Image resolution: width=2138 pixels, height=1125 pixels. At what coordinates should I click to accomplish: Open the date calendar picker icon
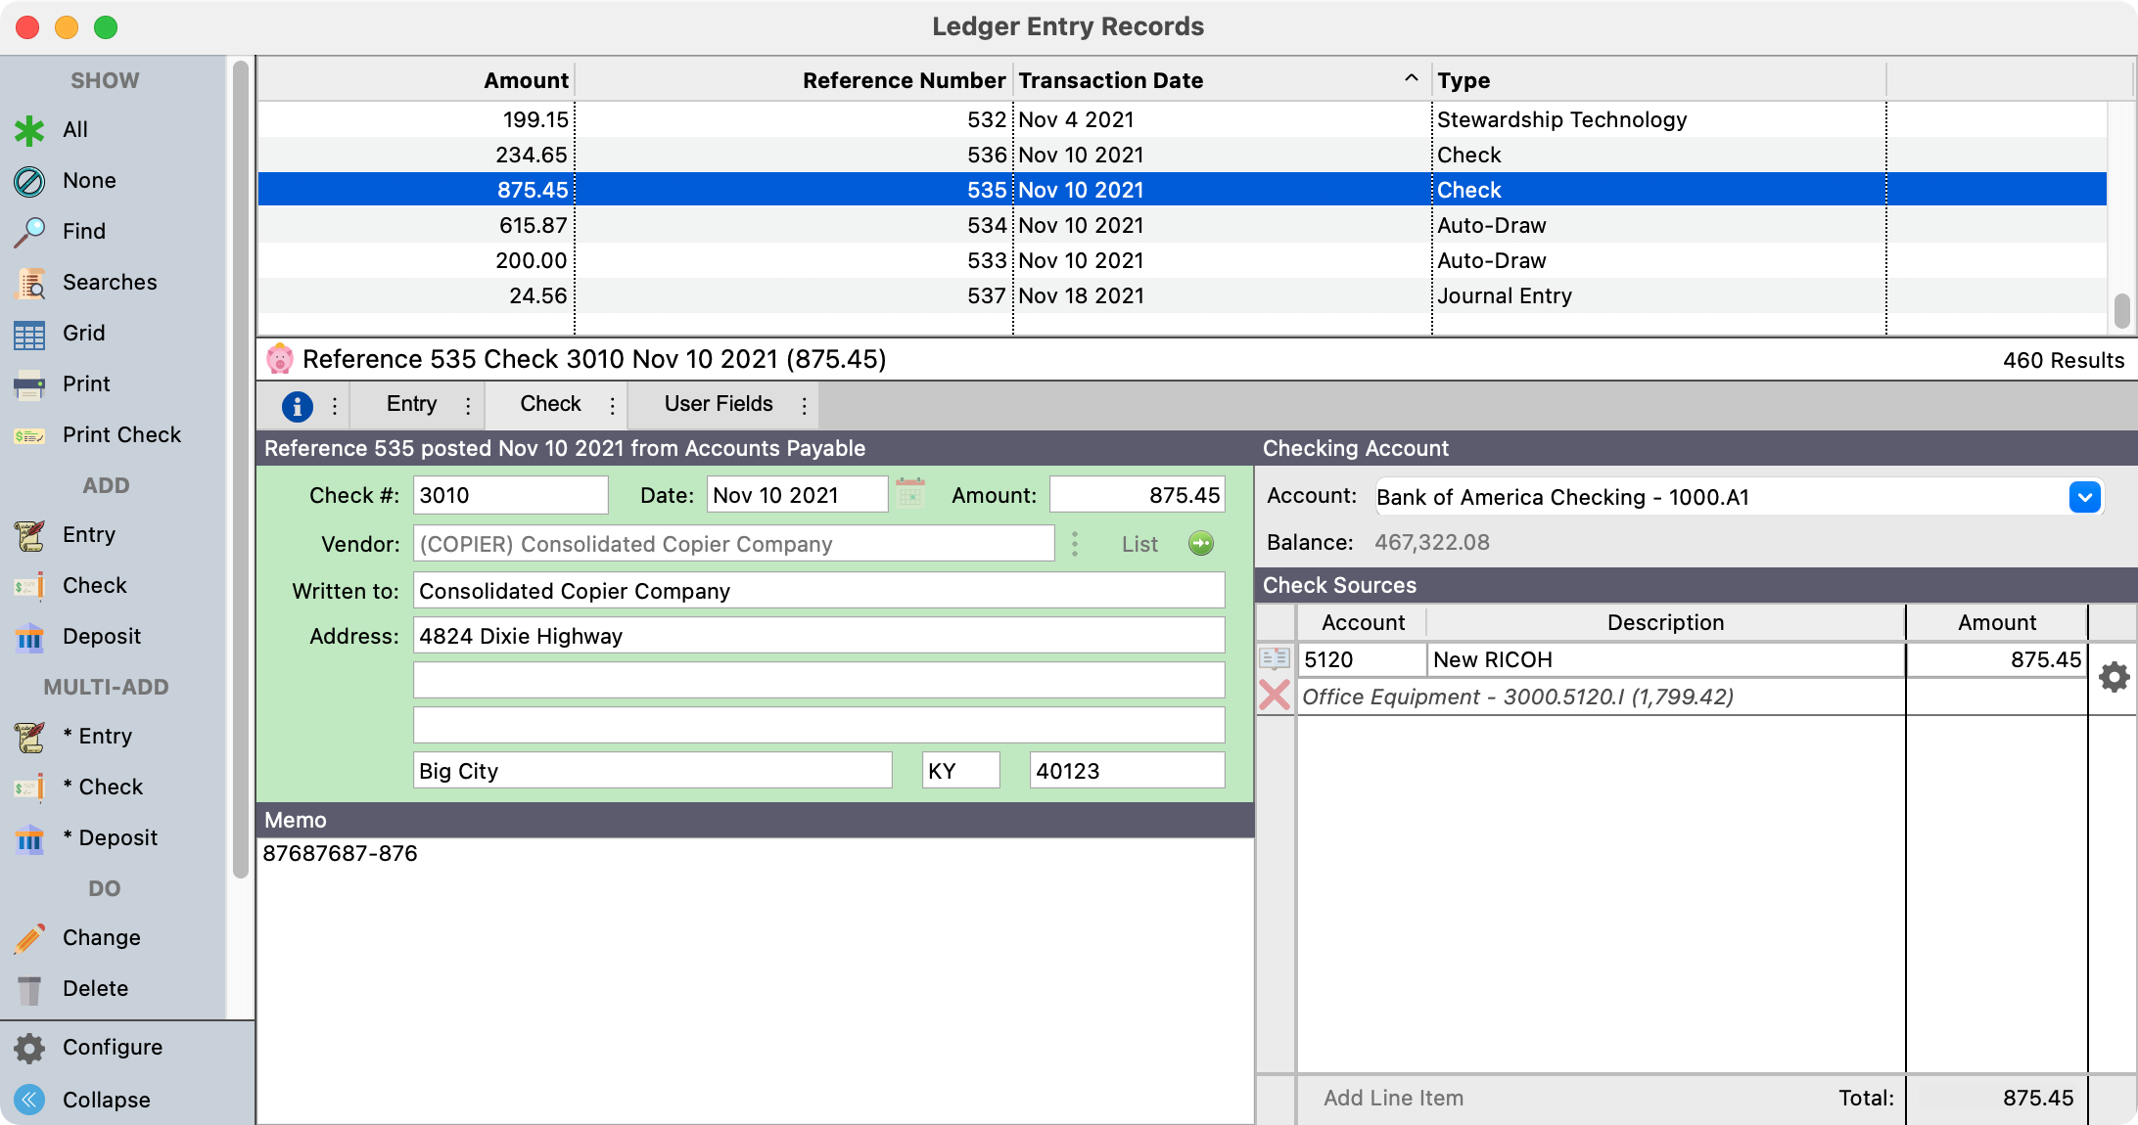click(x=910, y=494)
